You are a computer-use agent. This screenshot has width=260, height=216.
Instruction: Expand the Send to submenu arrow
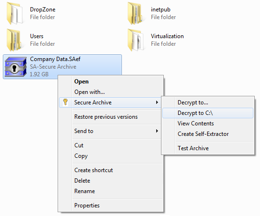pos(157,131)
